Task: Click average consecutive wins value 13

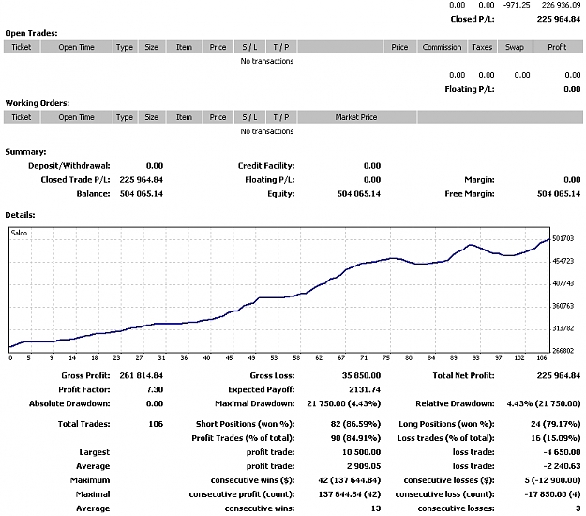Action: [376, 508]
